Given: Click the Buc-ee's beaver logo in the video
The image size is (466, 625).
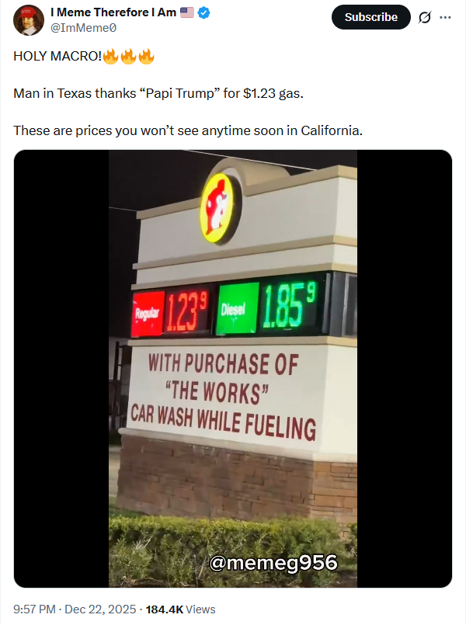Looking at the screenshot, I should coord(218,207).
